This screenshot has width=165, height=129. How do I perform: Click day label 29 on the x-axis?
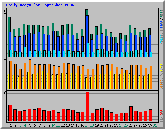[145, 125]
